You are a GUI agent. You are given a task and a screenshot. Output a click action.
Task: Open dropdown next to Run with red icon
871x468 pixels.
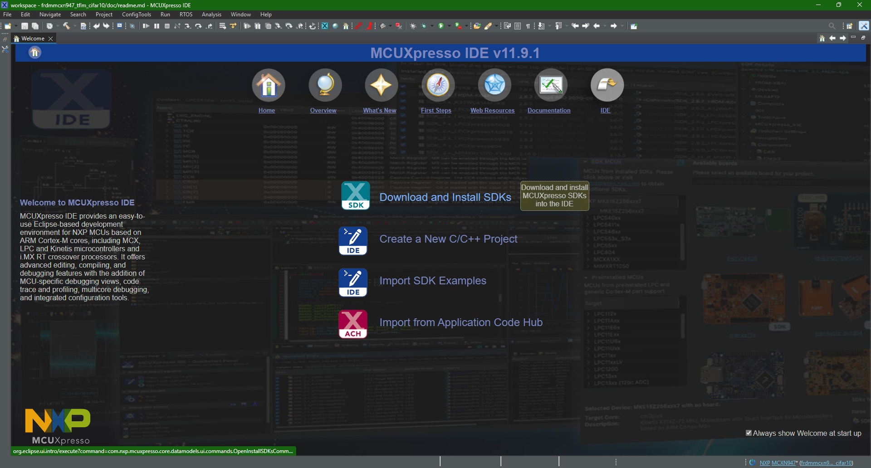pyautogui.click(x=466, y=26)
